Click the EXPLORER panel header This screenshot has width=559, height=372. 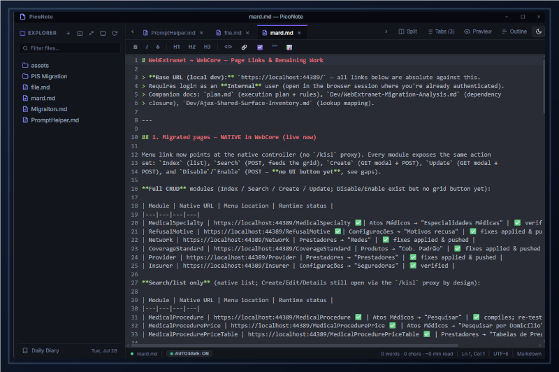[x=38, y=33]
